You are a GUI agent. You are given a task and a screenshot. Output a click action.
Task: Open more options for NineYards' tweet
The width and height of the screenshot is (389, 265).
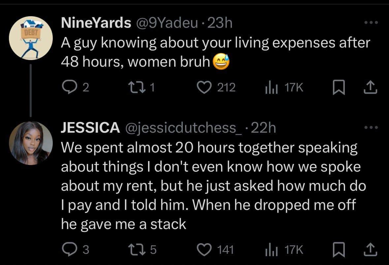click(371, 23)
